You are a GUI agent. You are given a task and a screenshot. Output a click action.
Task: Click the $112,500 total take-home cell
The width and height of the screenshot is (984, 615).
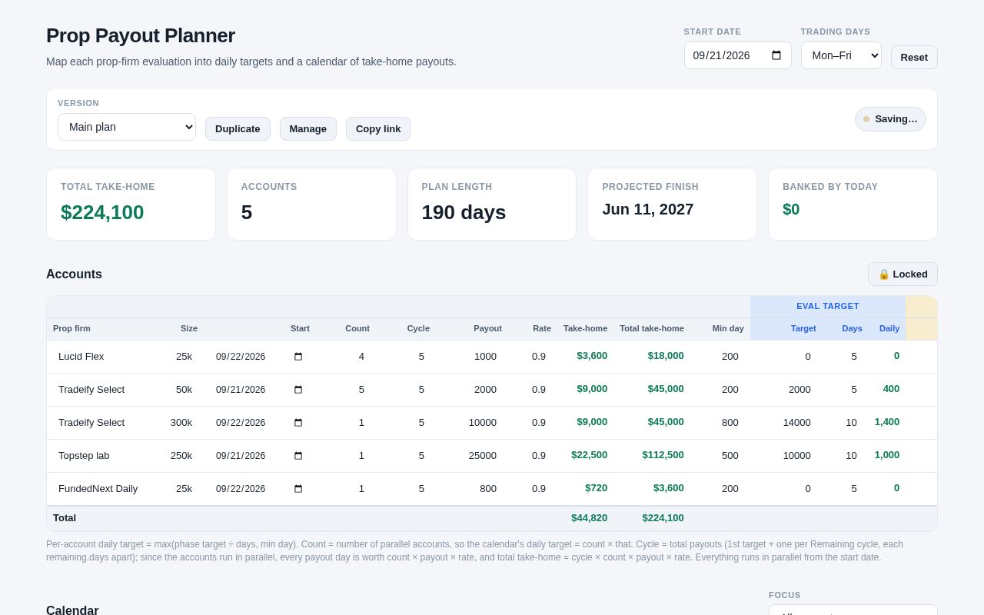click(663, 455)
